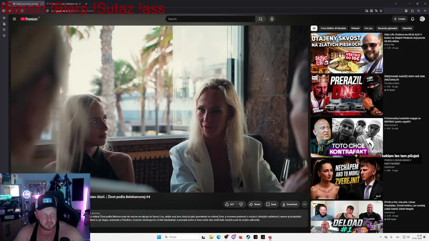Open Microsoft Edge from the taskbar
The image size is (429, 241).
pyautogui.click(x=219, y=237)
